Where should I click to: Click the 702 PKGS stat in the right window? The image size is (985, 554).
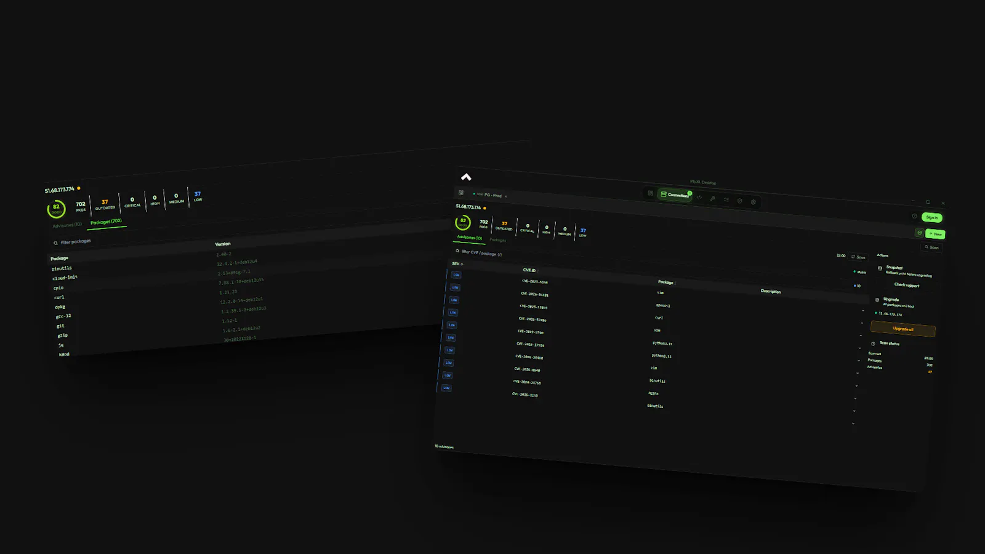tap(484, 224)
